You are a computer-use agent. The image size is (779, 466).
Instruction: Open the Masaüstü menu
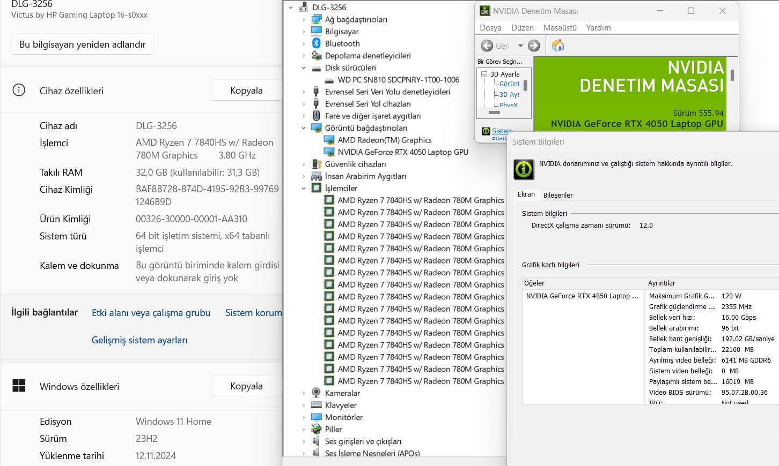[x=560, y=28]
